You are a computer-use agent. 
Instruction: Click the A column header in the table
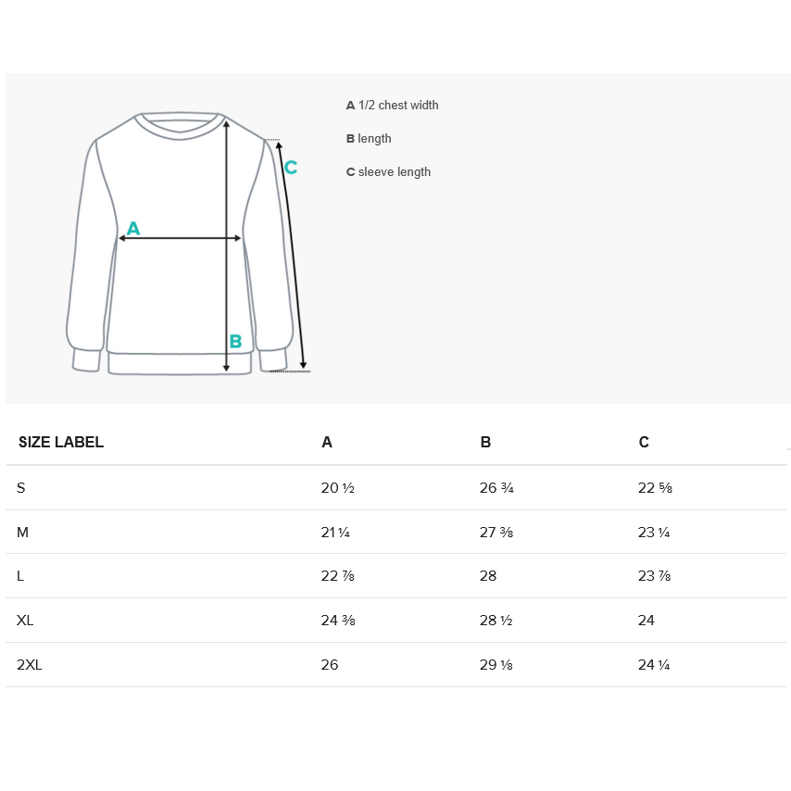click(327, 443)
